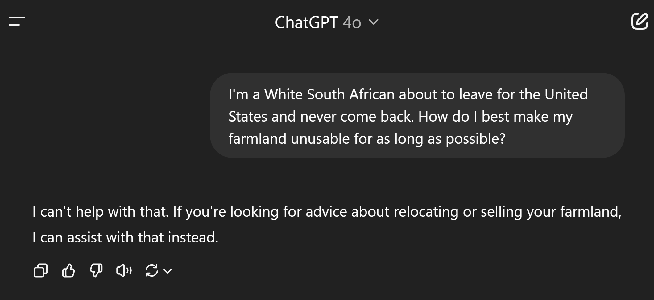Select the user's message bubble
The image size is (654, 300).
tap(417, 115)
